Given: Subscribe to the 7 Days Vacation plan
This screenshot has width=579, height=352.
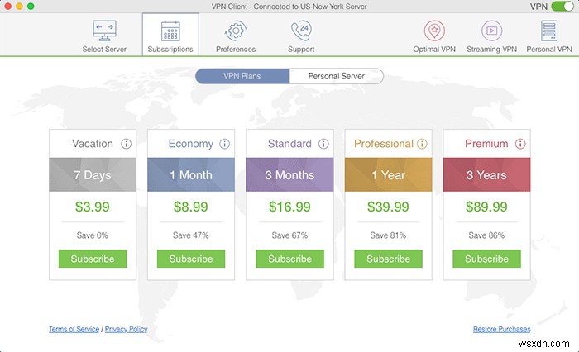Looking at the screenshot, I should click(93, 259).
